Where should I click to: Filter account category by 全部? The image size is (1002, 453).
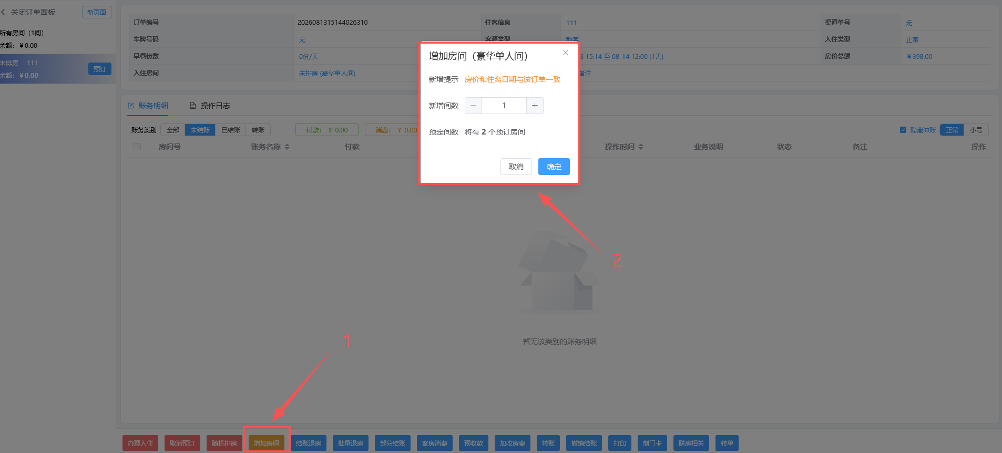(x=173, y=130)
